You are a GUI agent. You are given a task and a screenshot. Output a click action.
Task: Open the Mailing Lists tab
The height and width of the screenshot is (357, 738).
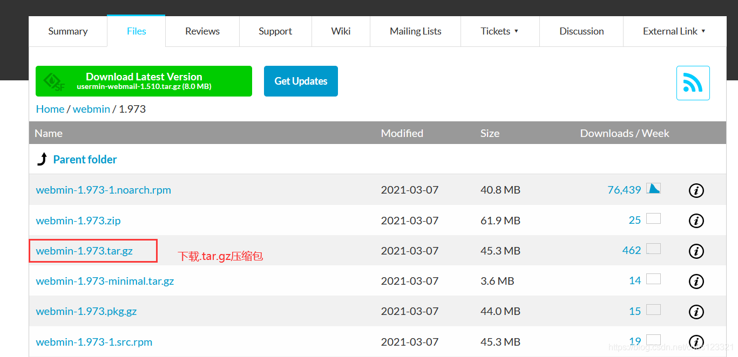click(416, 31)
